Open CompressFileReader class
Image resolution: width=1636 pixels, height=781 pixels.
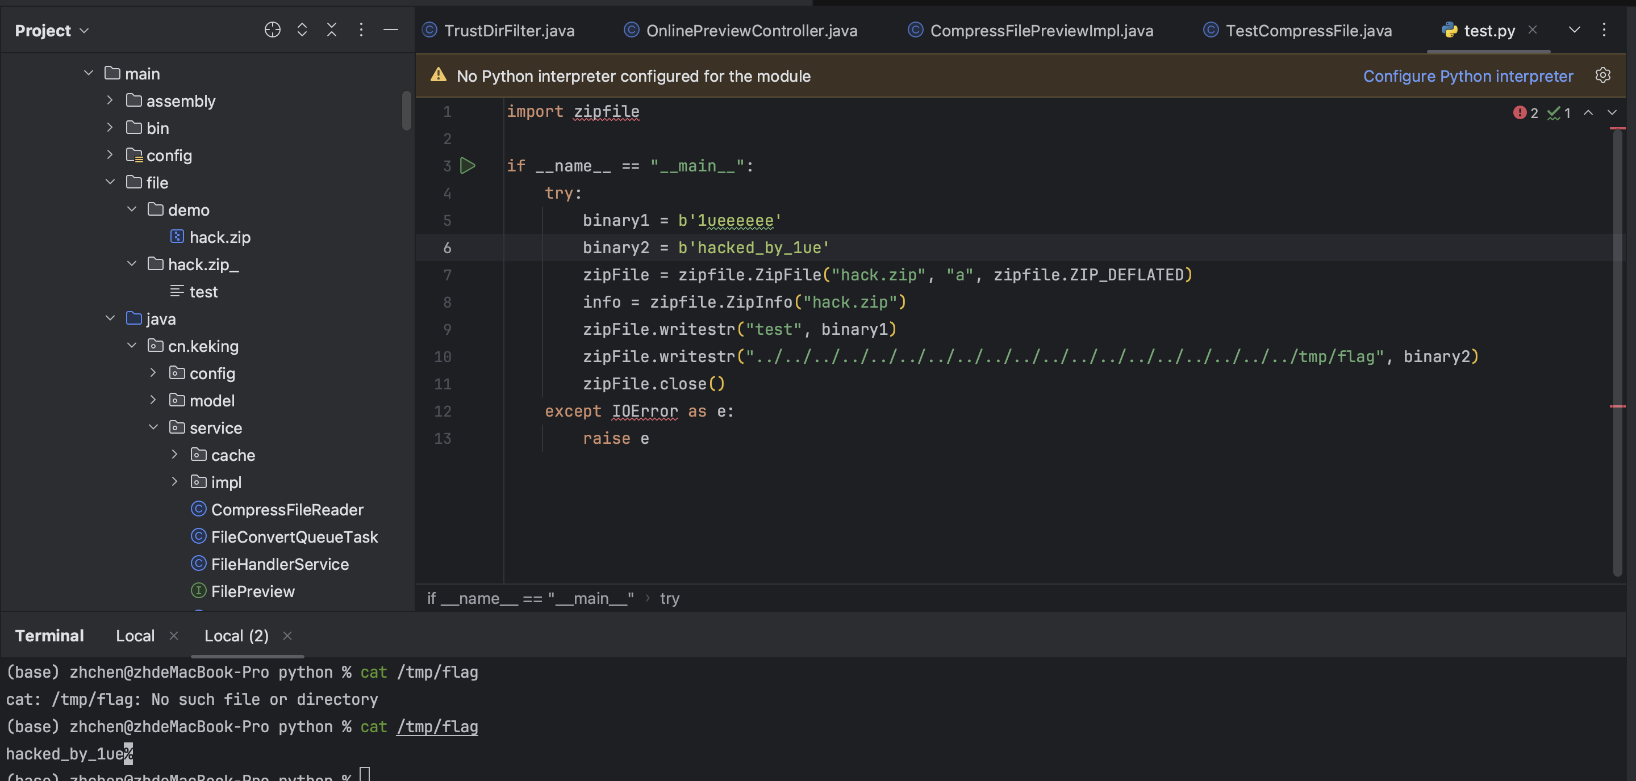click(x=277, y=510)
